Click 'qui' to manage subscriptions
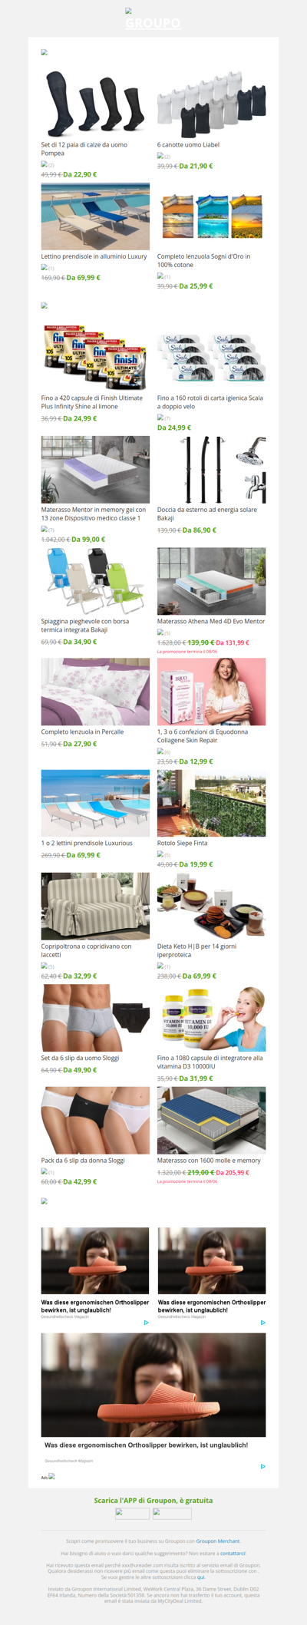The width and height of the screenshot is (307, 1625). tap(200, 1577)
